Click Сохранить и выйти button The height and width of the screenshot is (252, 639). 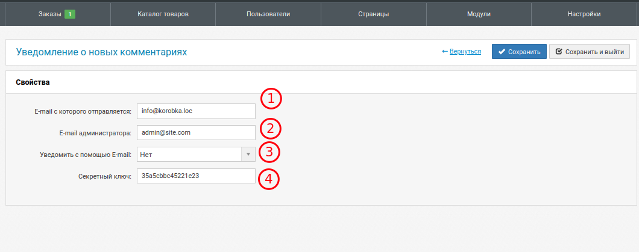590,52
